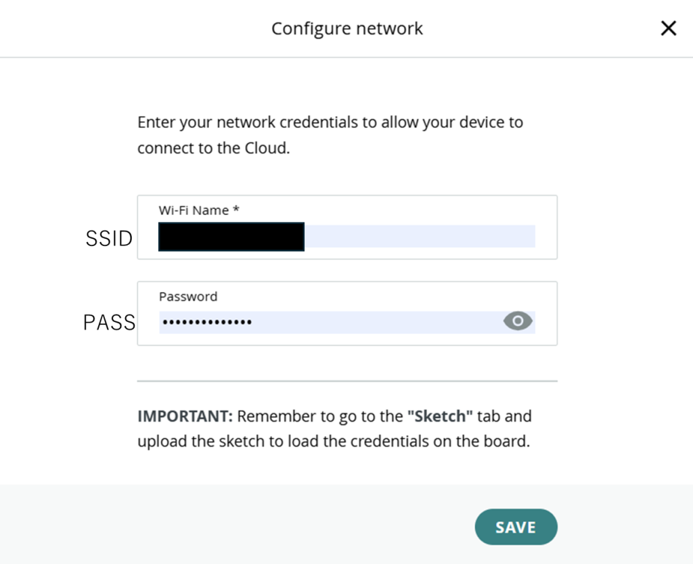
Task: Click the "Configure network" dialog title
Action: click(x=347, y=28)
